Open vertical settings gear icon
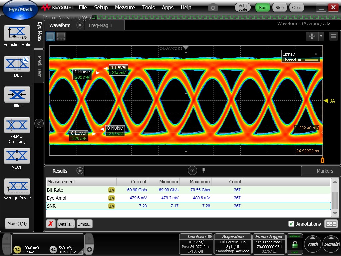 pos(89,249)
